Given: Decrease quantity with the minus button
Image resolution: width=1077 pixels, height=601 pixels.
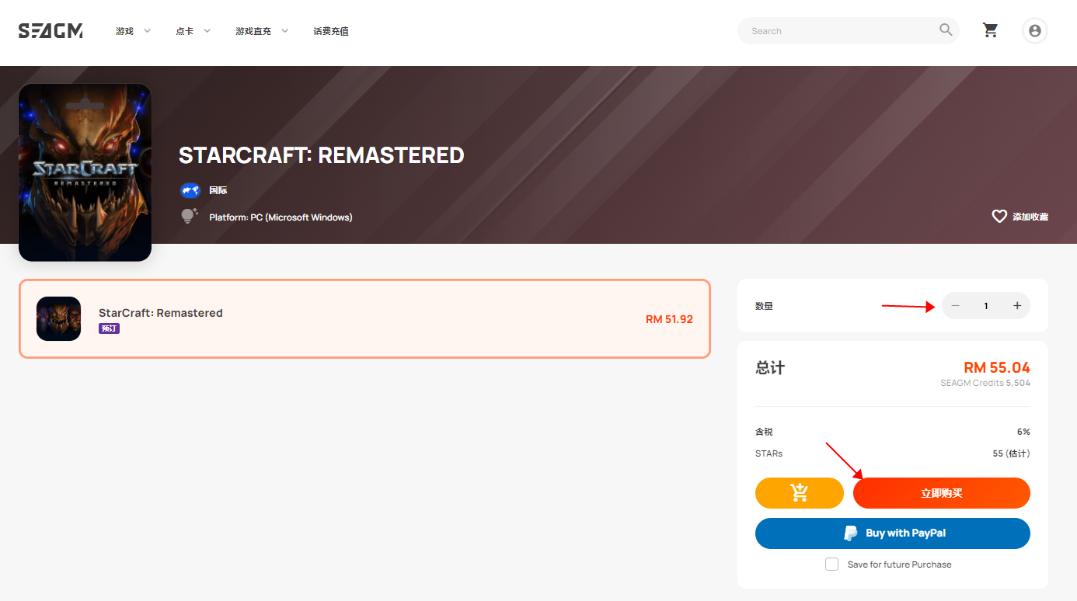Looking at the screenshot, I should (x=956, y=306).
